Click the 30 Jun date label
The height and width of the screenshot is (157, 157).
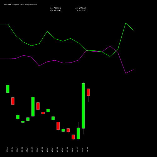pyautogui.click(x=12, y=150)
